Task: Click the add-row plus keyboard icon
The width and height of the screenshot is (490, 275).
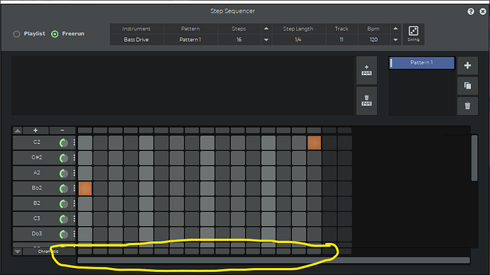Action: point(366,70)
